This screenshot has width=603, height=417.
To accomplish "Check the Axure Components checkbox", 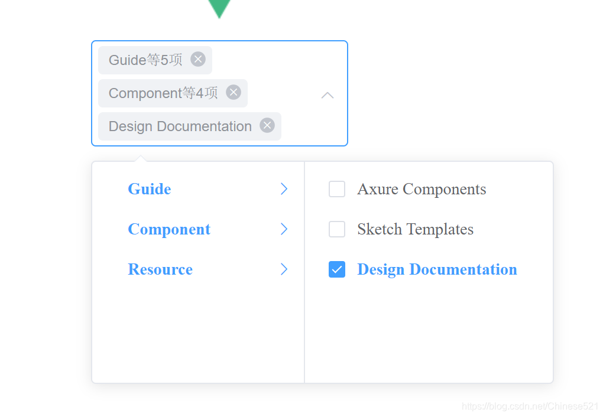I will click(x=337, y=189).
